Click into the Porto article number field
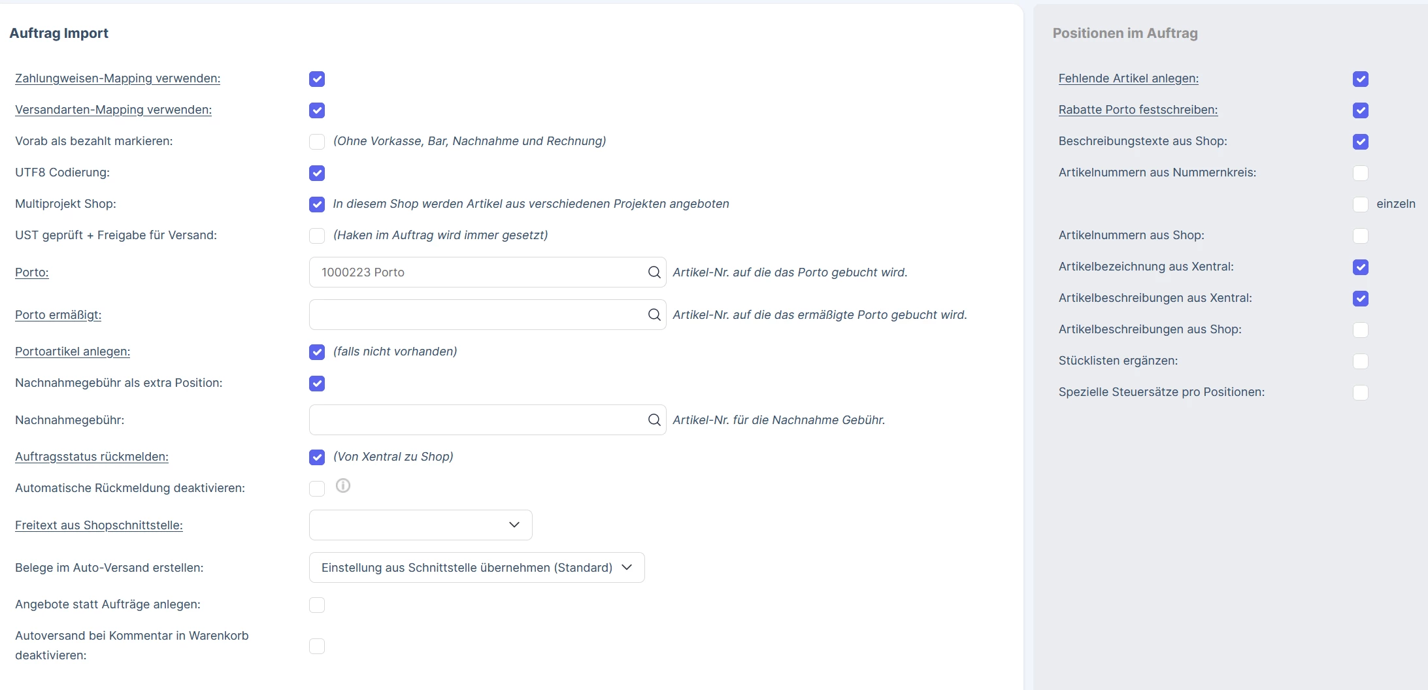 pos(477,272)
